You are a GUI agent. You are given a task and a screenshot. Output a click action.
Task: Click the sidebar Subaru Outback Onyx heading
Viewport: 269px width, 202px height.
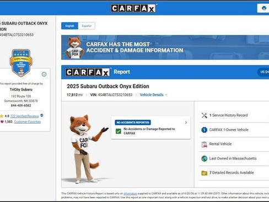point(24,26)
